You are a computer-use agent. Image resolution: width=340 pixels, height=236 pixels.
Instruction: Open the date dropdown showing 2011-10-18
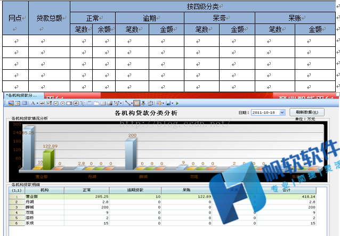282,112
